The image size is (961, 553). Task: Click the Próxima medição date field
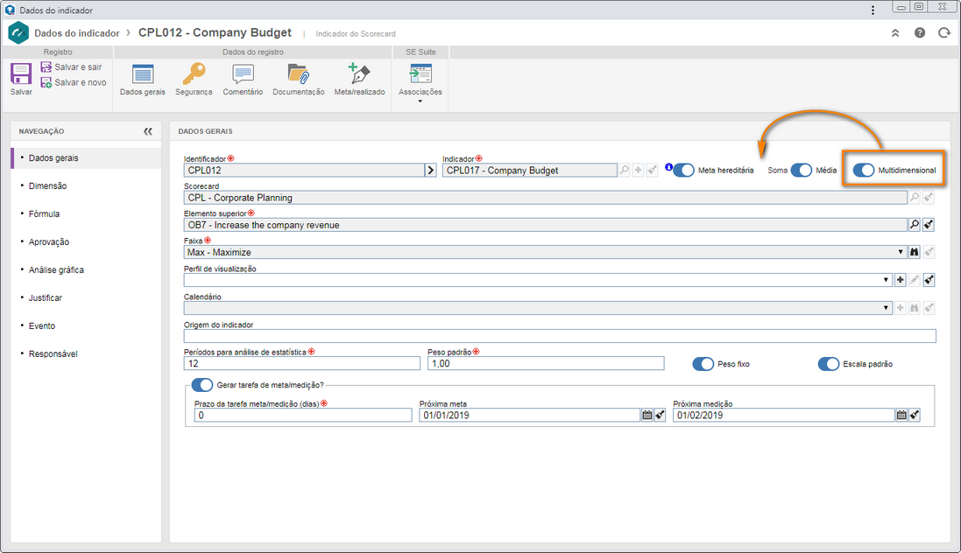(x=783, y=416)
